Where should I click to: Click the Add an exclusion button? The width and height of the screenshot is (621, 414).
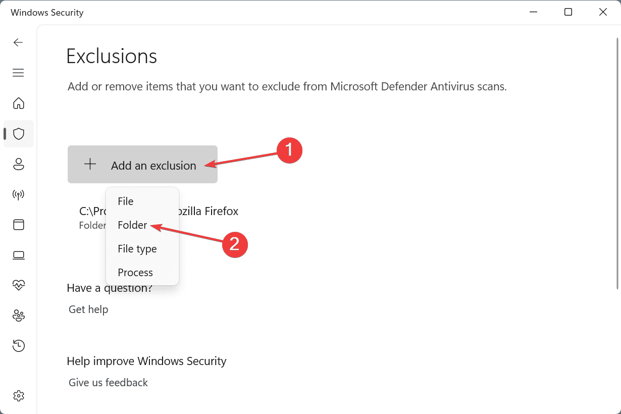pos(142,165)
